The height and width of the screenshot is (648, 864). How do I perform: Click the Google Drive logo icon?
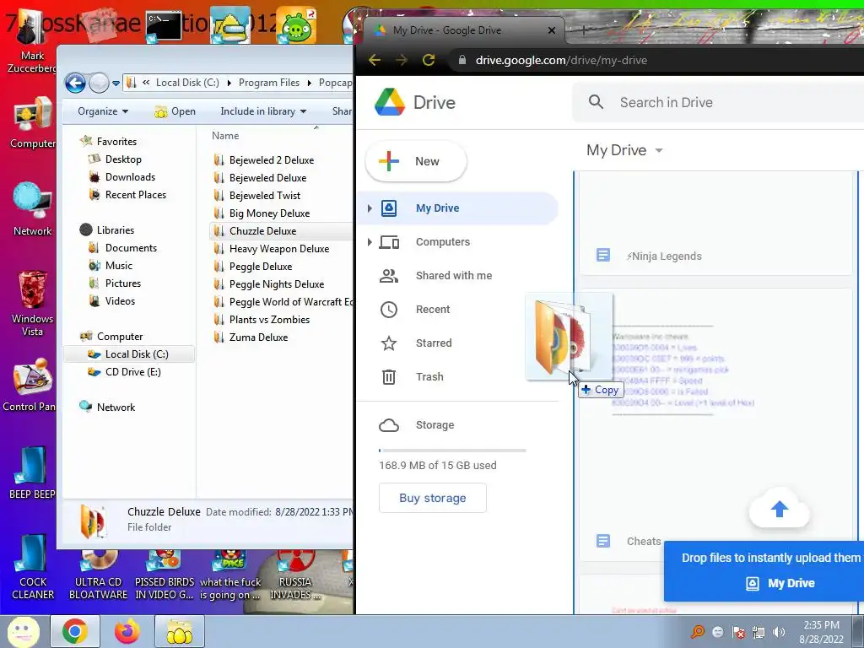(x=390, y=102)
